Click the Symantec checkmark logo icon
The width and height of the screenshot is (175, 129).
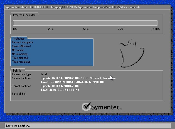pyautogui.click(x=86, y=106)
